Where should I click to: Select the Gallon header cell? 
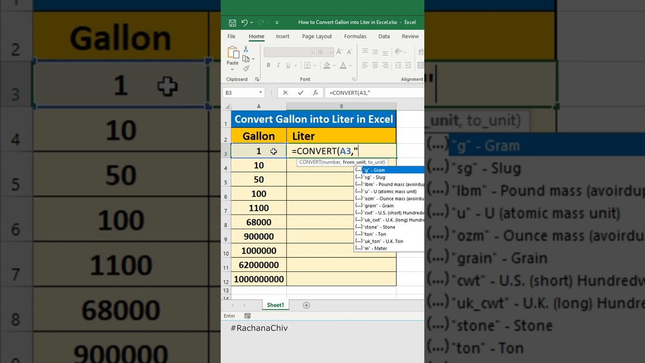point(259,136)
